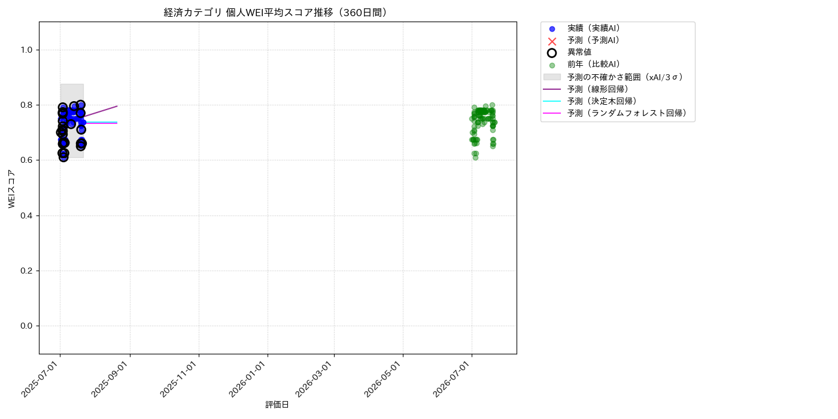Click y-axis tick label 0.0
The image size is (838, 419).
27,326
